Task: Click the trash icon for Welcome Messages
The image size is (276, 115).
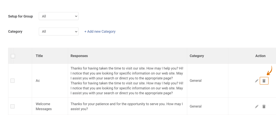Action: point(264,106)
